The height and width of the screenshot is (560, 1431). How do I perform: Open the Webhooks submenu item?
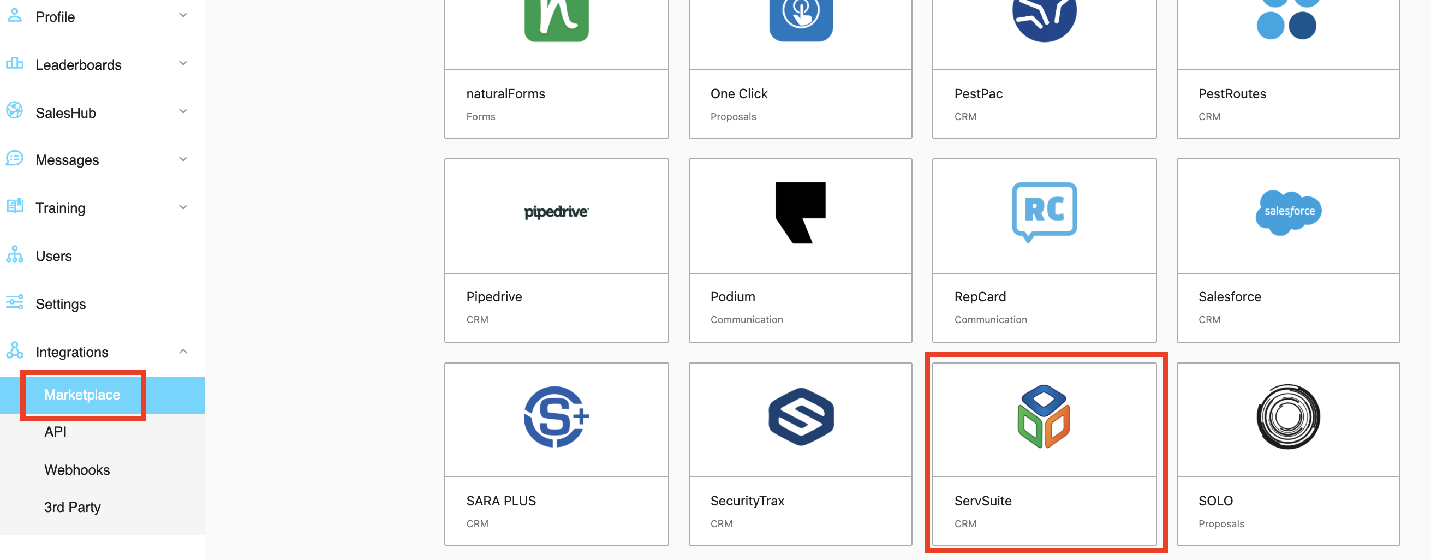pyautogui.click(x=77, y=470)
